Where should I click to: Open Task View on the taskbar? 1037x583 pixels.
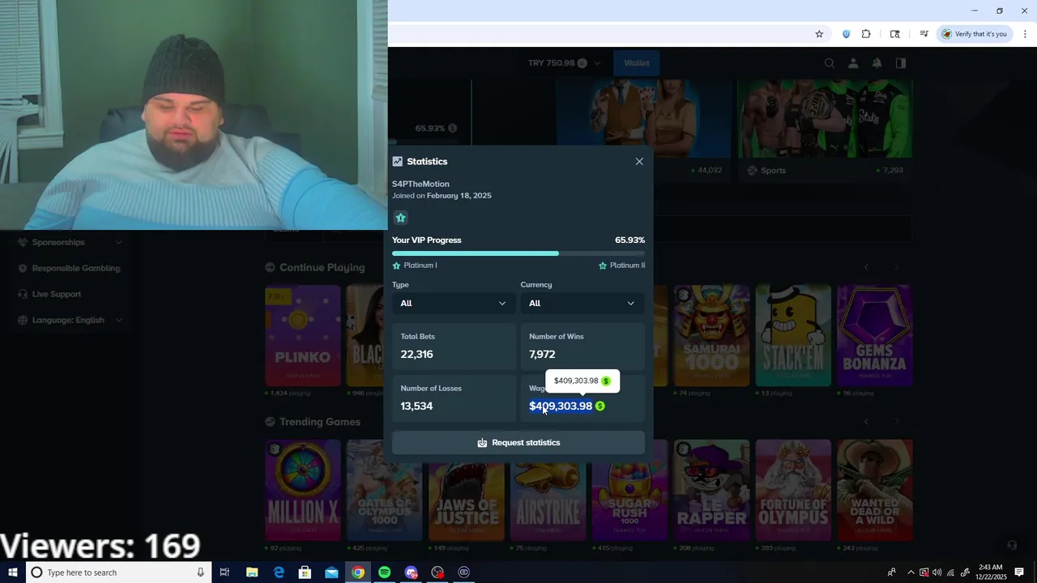click(x=224, y=572)
